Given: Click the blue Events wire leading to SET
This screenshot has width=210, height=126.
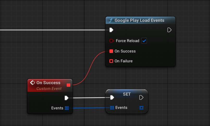Looking at the screenshot, I should point(89,108).
